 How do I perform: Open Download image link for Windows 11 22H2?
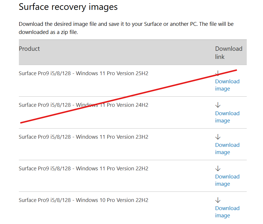pos(227,180)
